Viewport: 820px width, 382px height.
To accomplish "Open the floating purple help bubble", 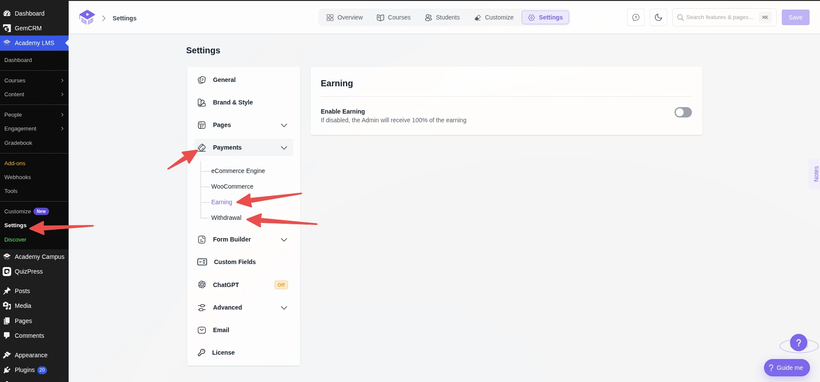I will (799, 343).
